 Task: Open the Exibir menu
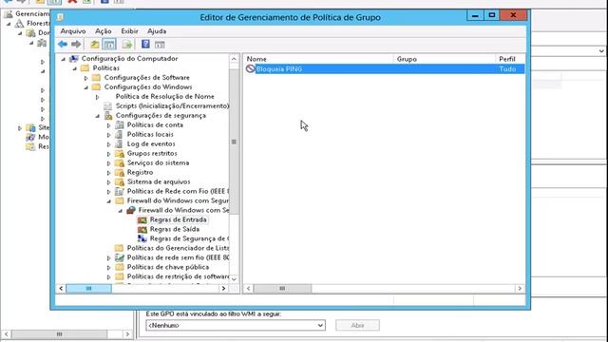[129, 31]
